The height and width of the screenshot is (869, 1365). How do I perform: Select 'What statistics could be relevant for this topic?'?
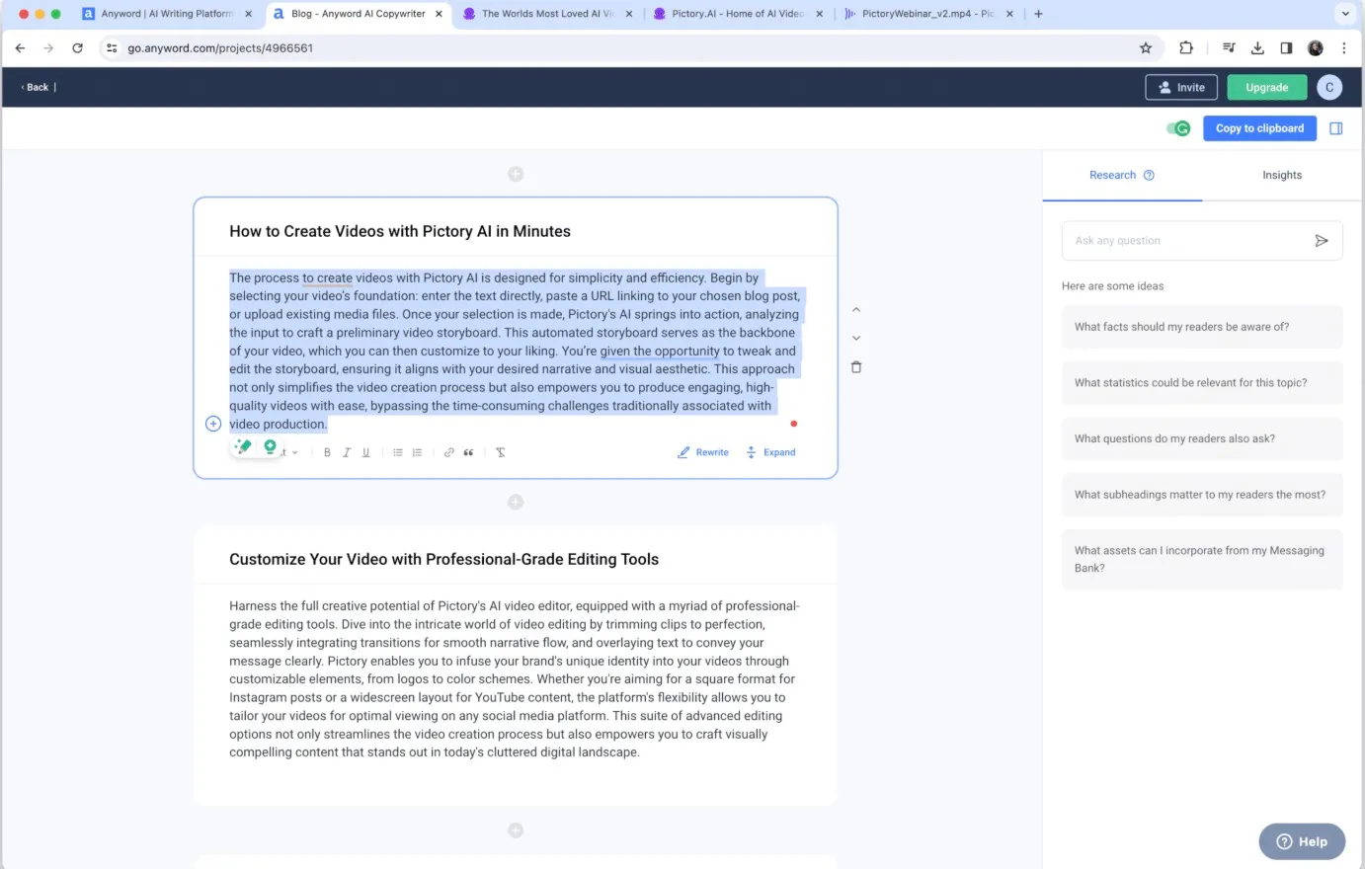1202,383
